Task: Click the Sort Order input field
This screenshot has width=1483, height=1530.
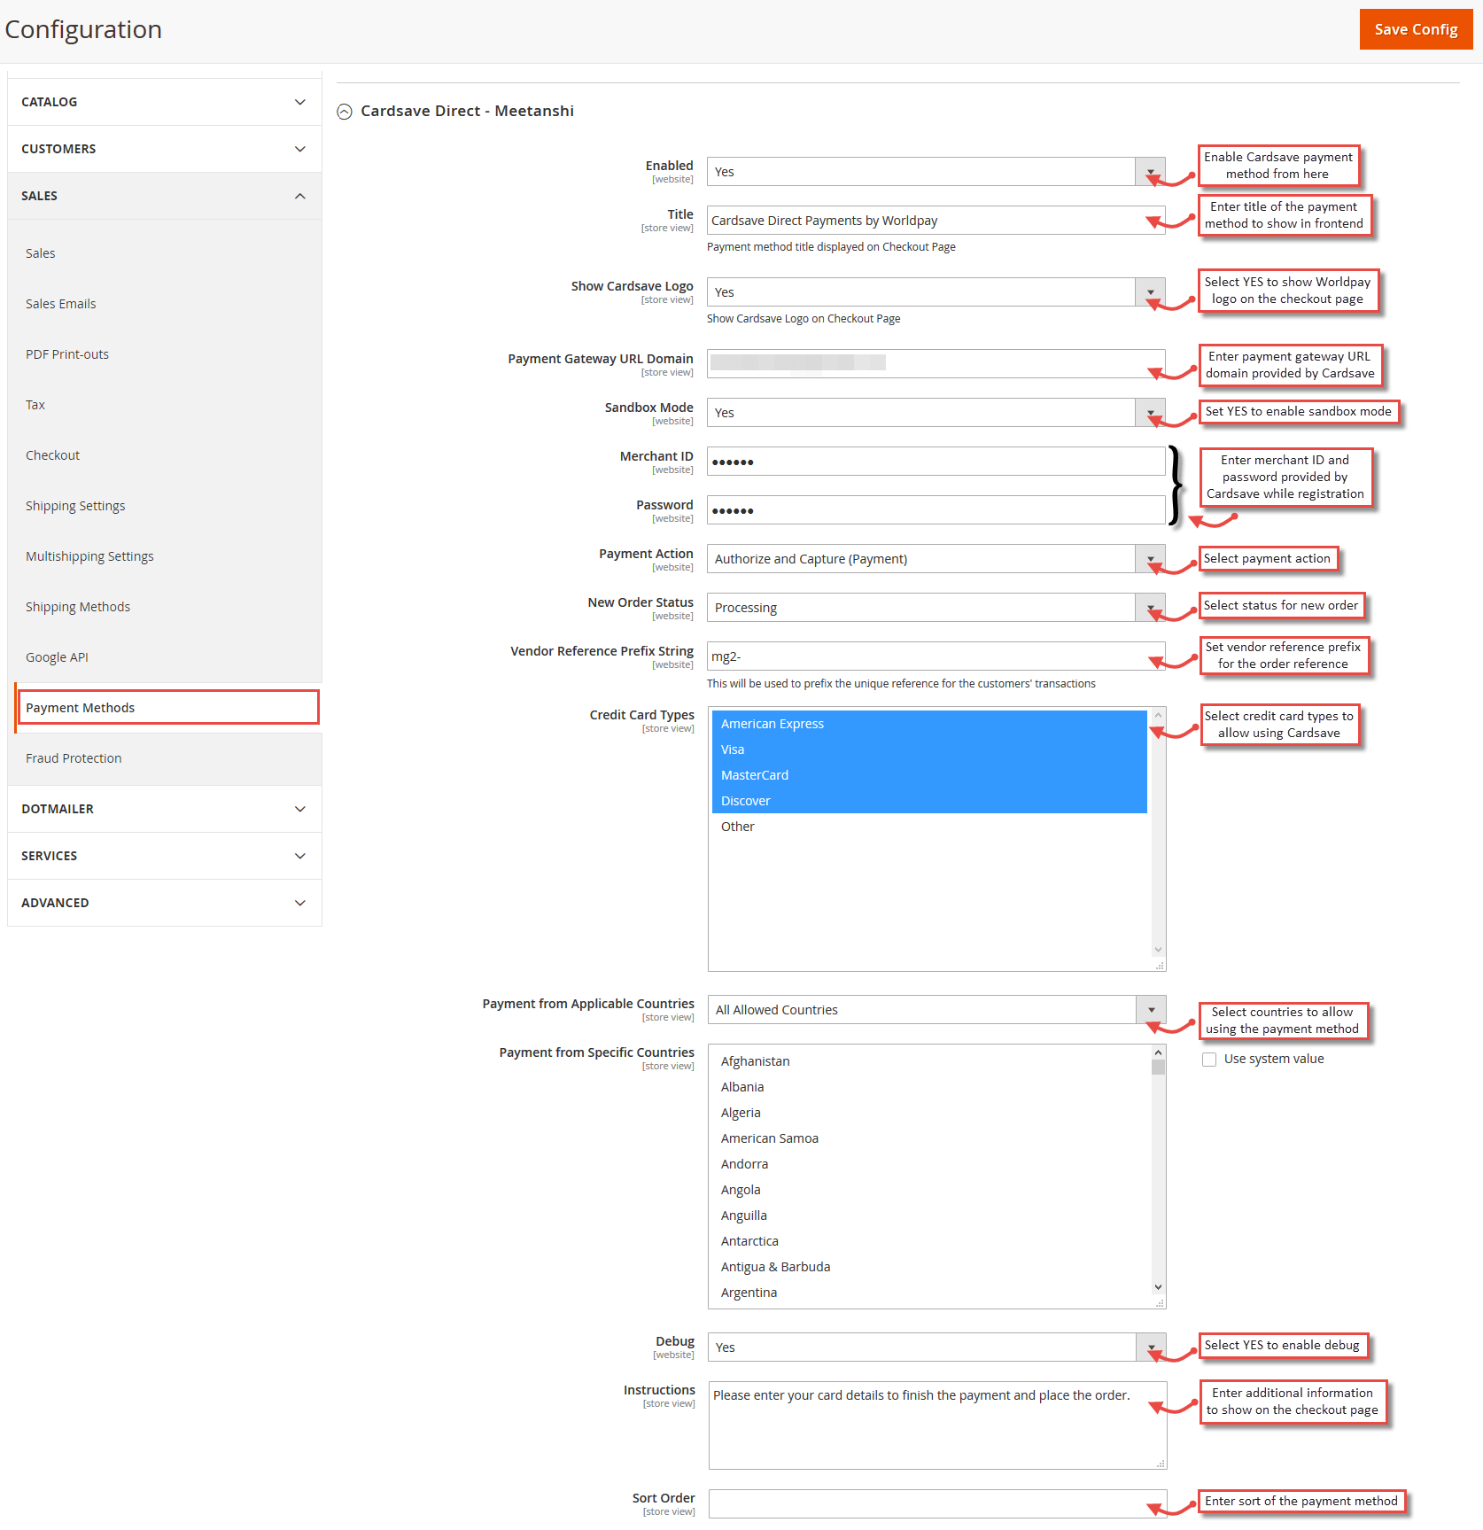Action: 937,1504
